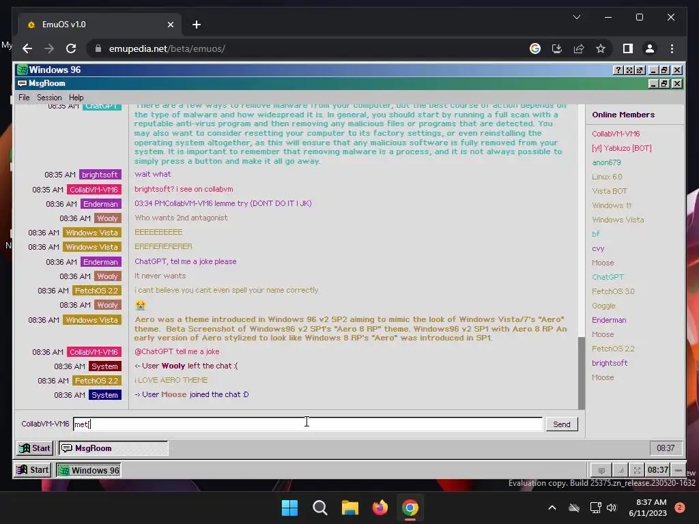The width and height of the screenshot is (699, 524).
Task: Click the outer EmuOS Start button
Action: [x=33, y=470]
